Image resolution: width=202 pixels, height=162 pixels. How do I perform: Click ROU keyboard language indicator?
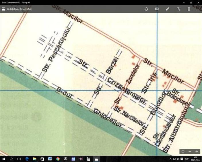[x=187, y=159]
